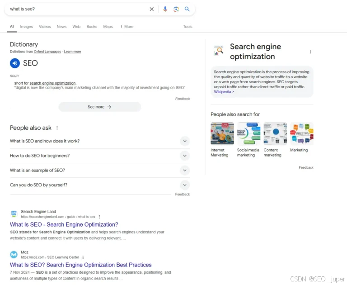Open knowledge panel three-dot menu
Image resolution: width=347 pixels, height=285 pixels.
click(310, 52)
